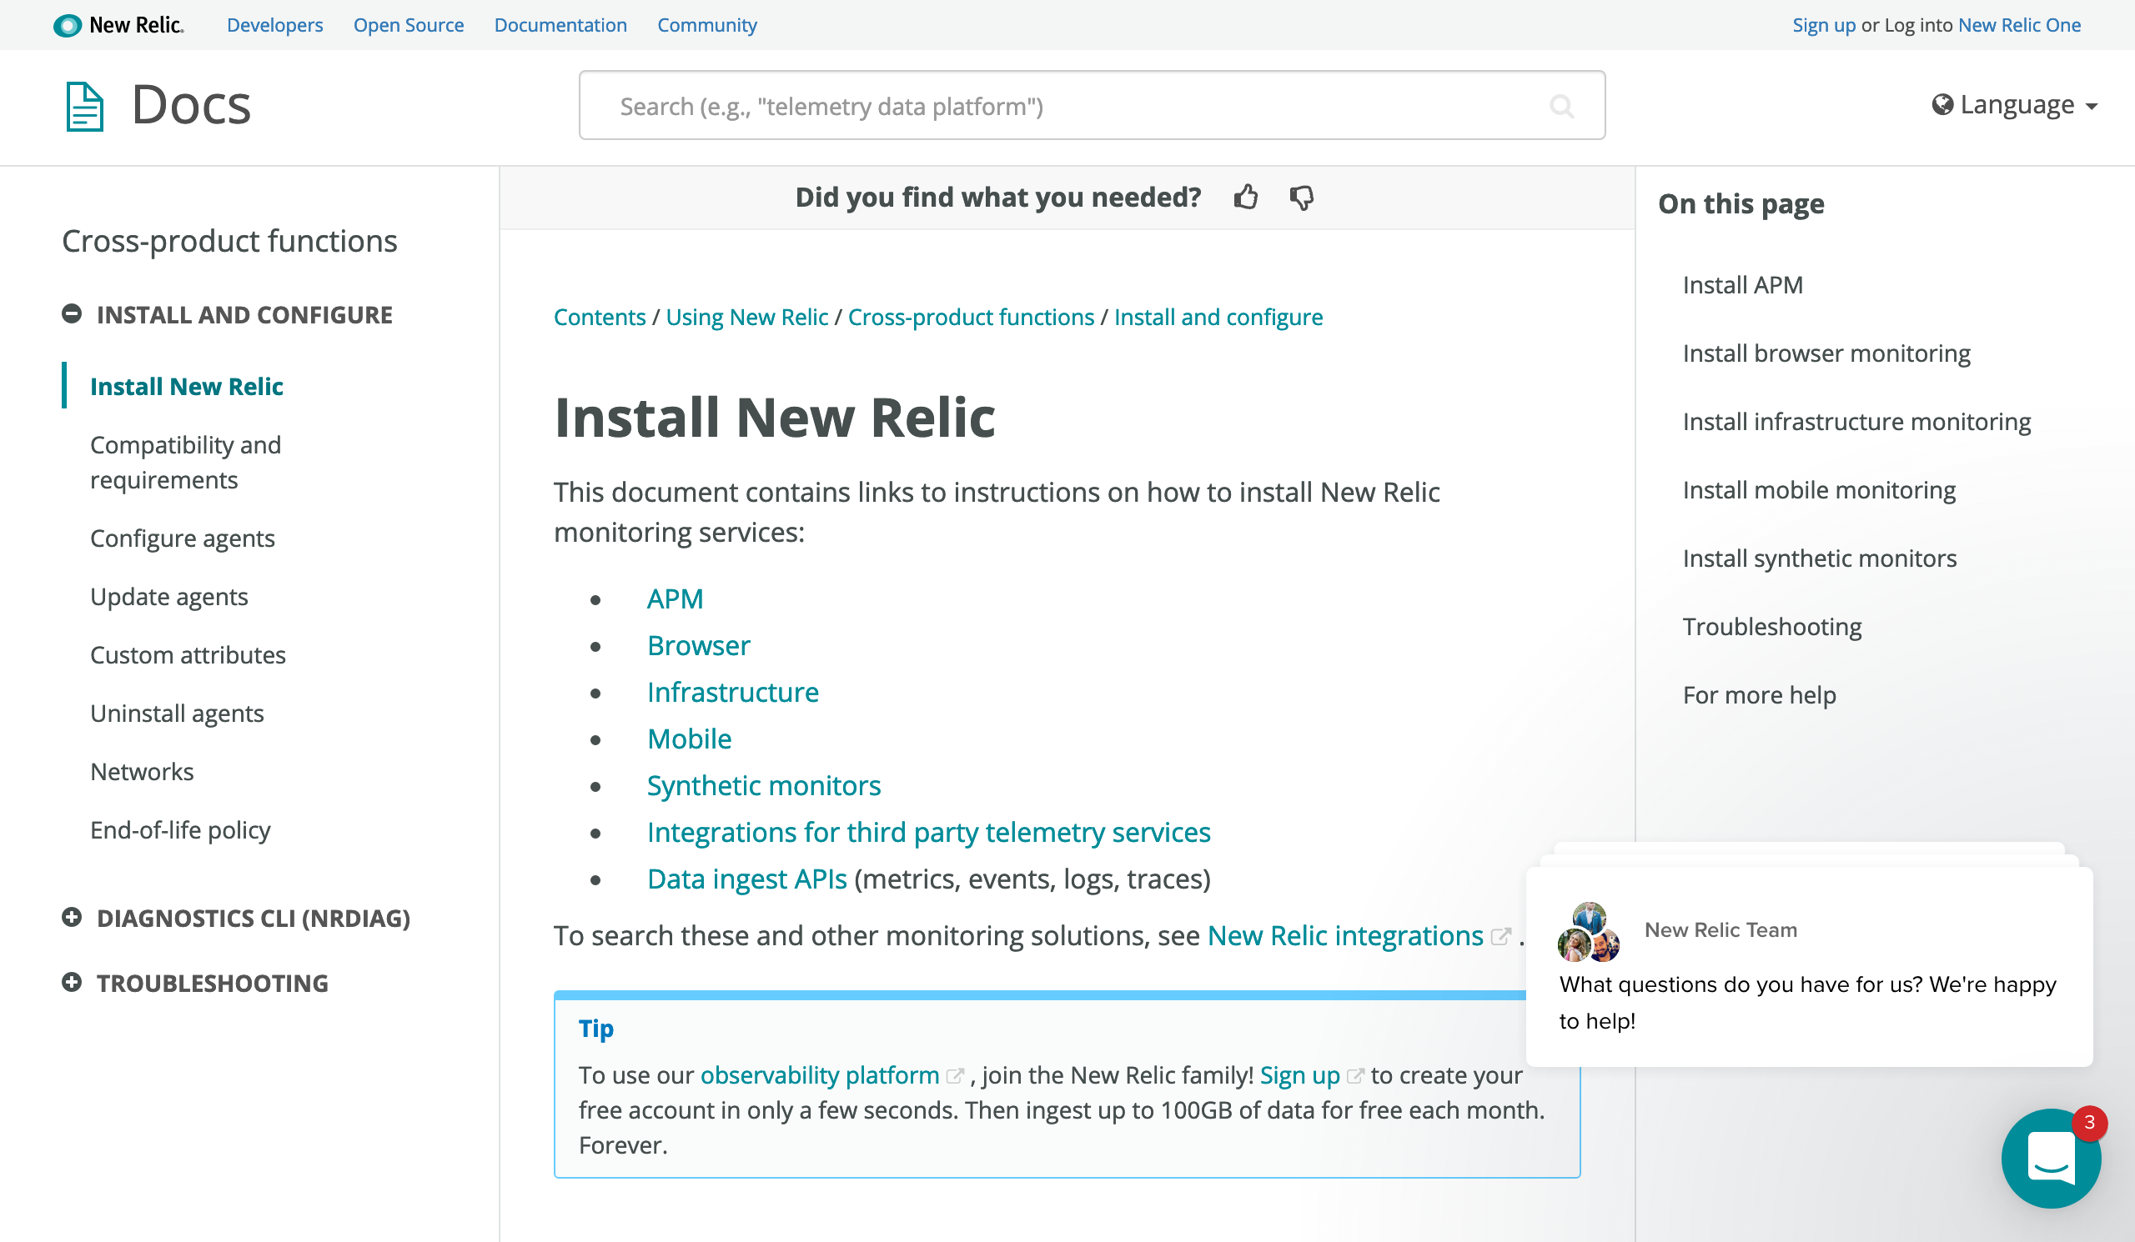
Task: Open the chat launcher bubble icon
Action: pyautogui.click(x=2050, y=1156)
